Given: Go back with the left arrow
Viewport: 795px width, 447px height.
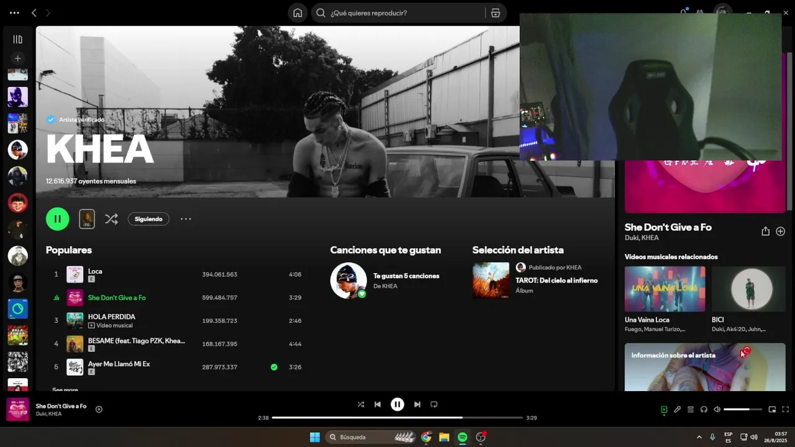Looking at the screenshot, I should point(34,12).
